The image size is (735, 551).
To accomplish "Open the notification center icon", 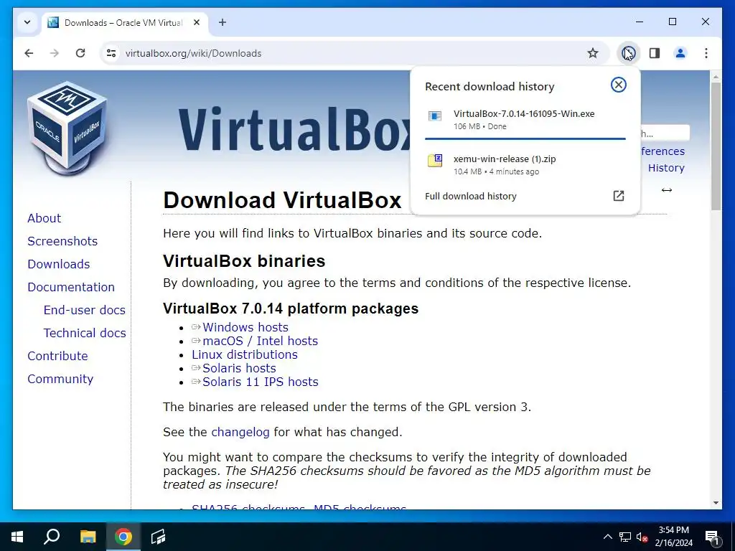I will (x=712, y=537).
